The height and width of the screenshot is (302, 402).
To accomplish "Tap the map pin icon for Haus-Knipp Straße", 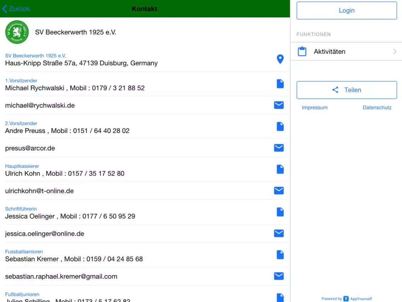I will (x=280, y=59).
